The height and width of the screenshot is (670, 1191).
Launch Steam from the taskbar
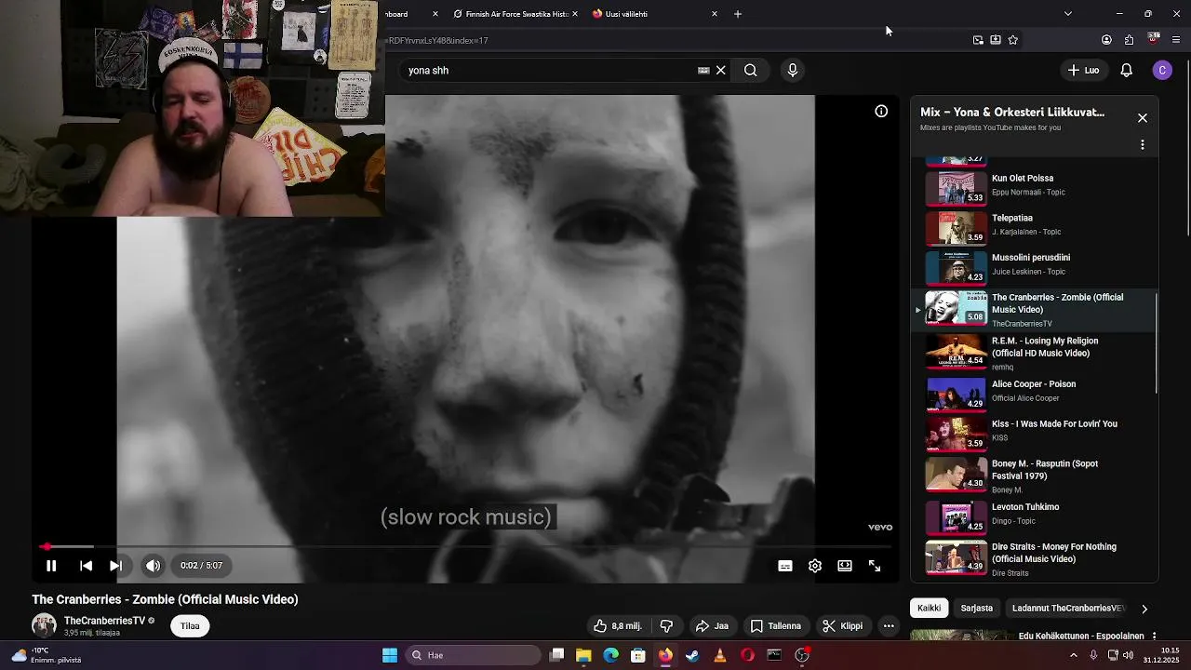692,655
